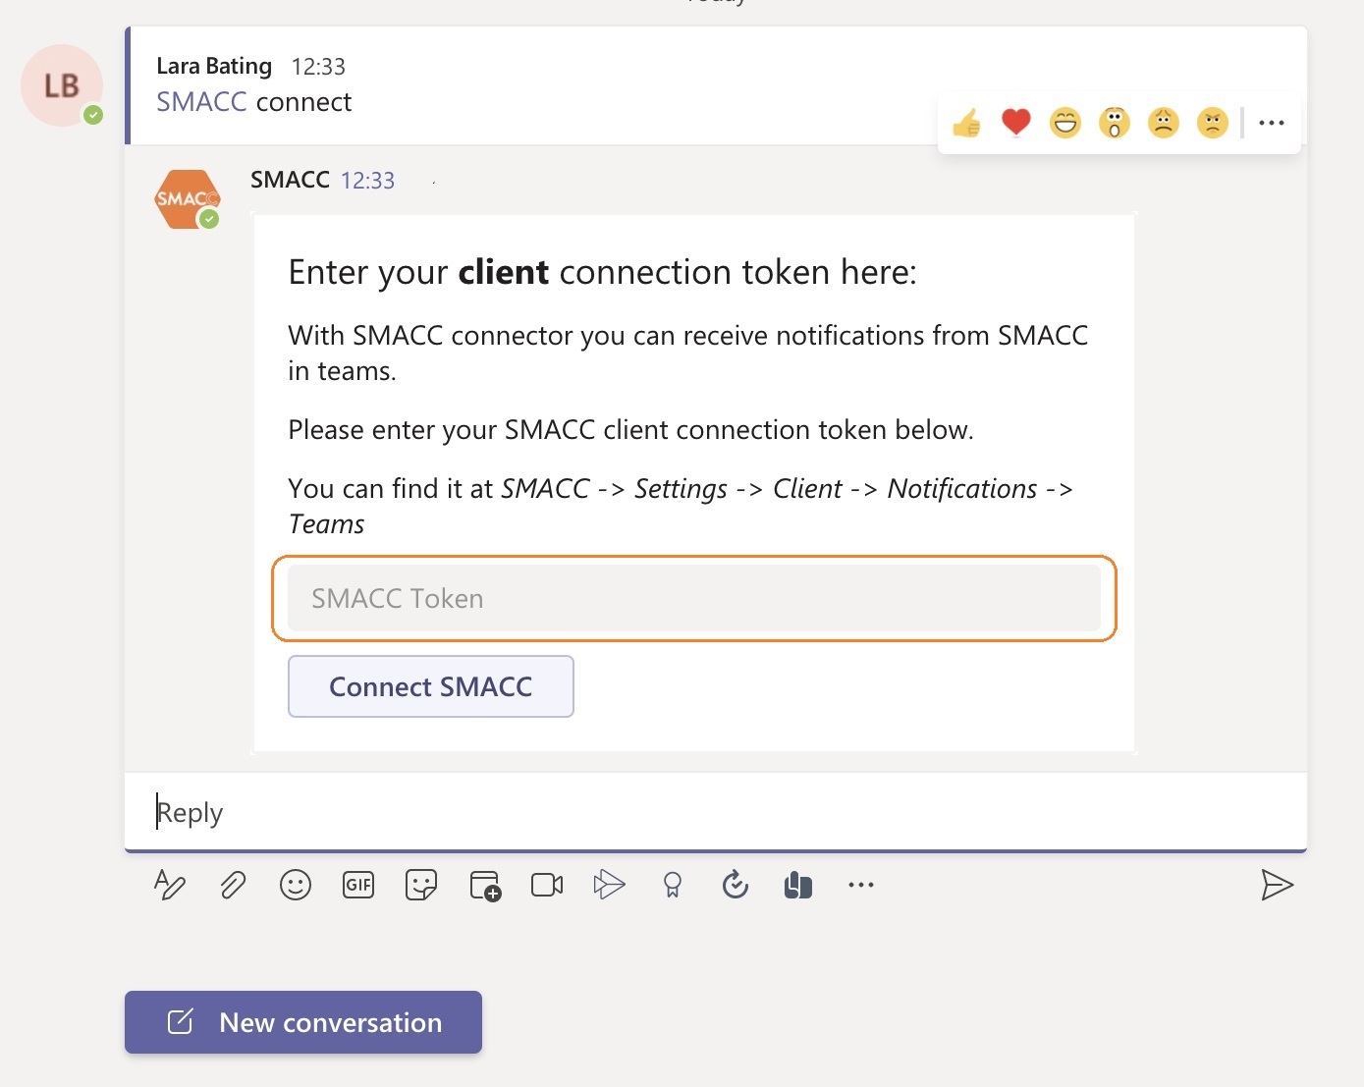The image size is (1364, 1087).
Task: React with the angry face emoji
Action: [x=1213, y=123]
